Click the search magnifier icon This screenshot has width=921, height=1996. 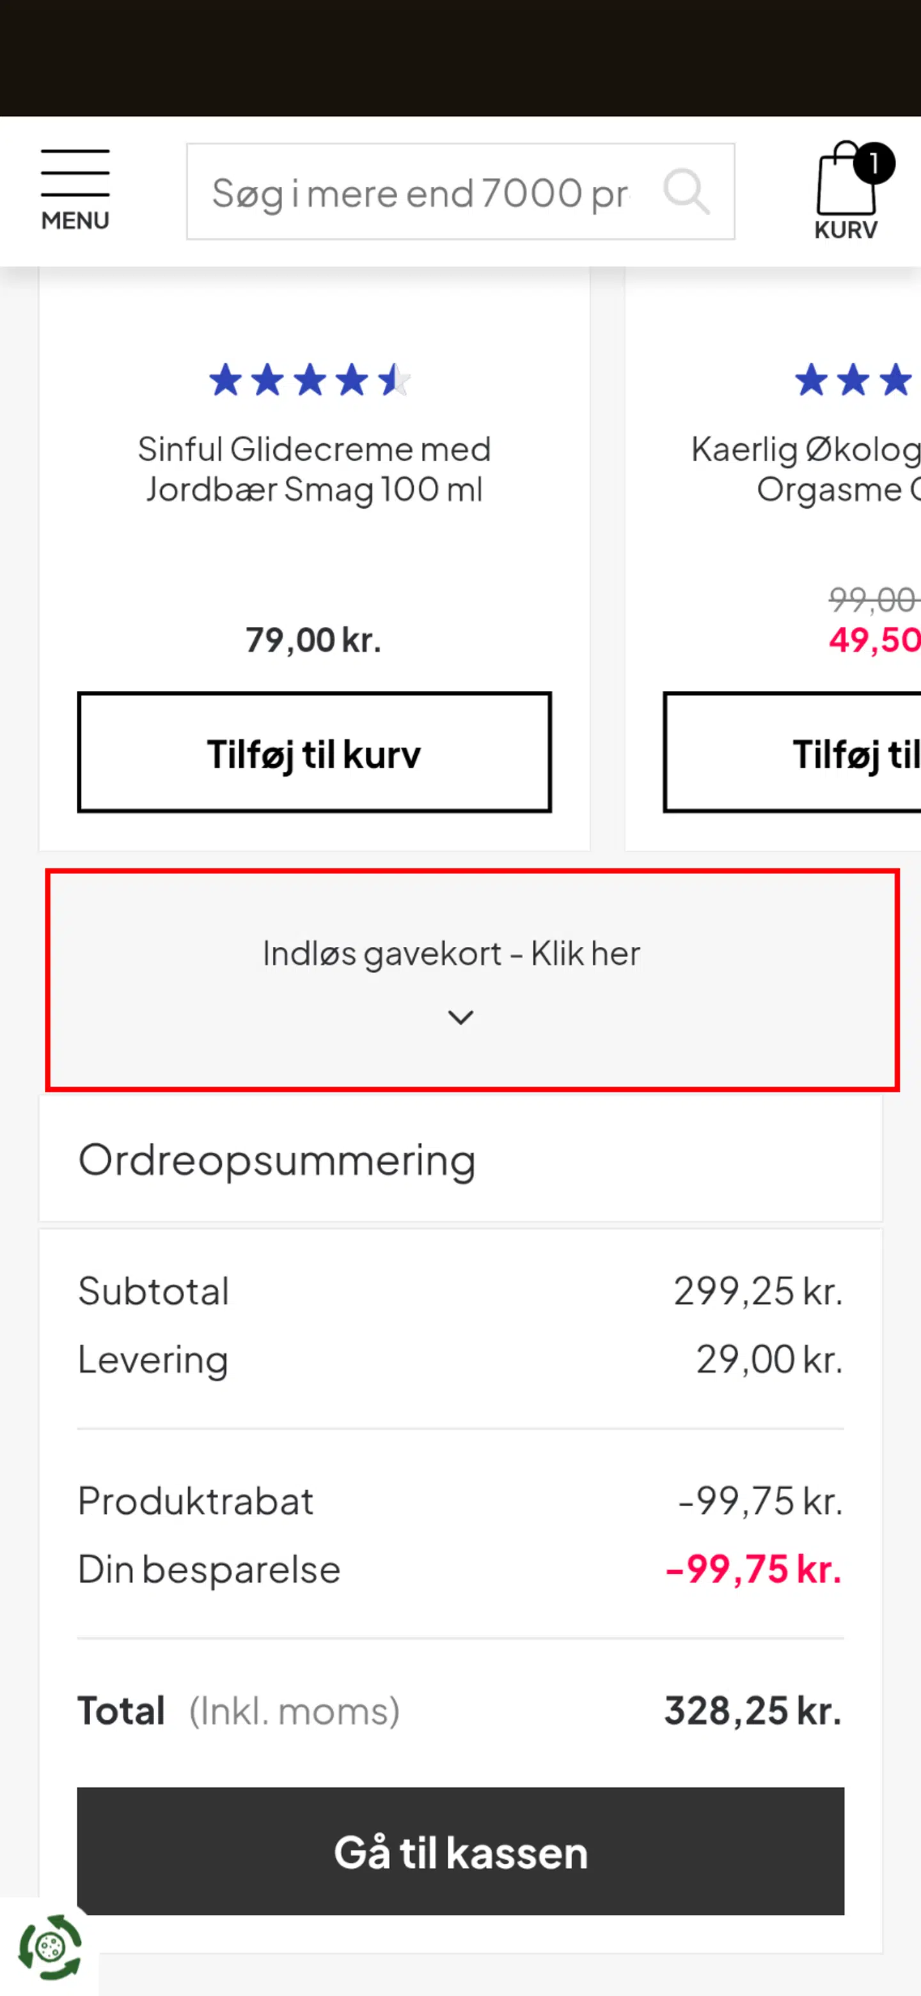click(x=686, y=191)
